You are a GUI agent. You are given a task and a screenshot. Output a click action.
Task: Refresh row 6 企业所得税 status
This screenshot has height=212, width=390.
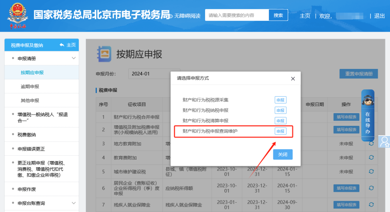(x=371, y=188)
